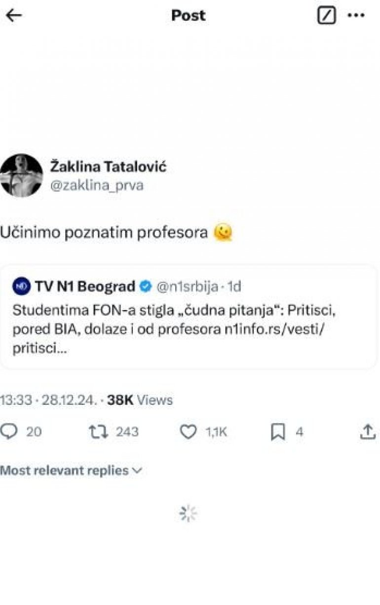The width and height of the screenshot is (380, 605).
Task: Click the TV N1 Beograd account name
Action: tap(85, 286)
